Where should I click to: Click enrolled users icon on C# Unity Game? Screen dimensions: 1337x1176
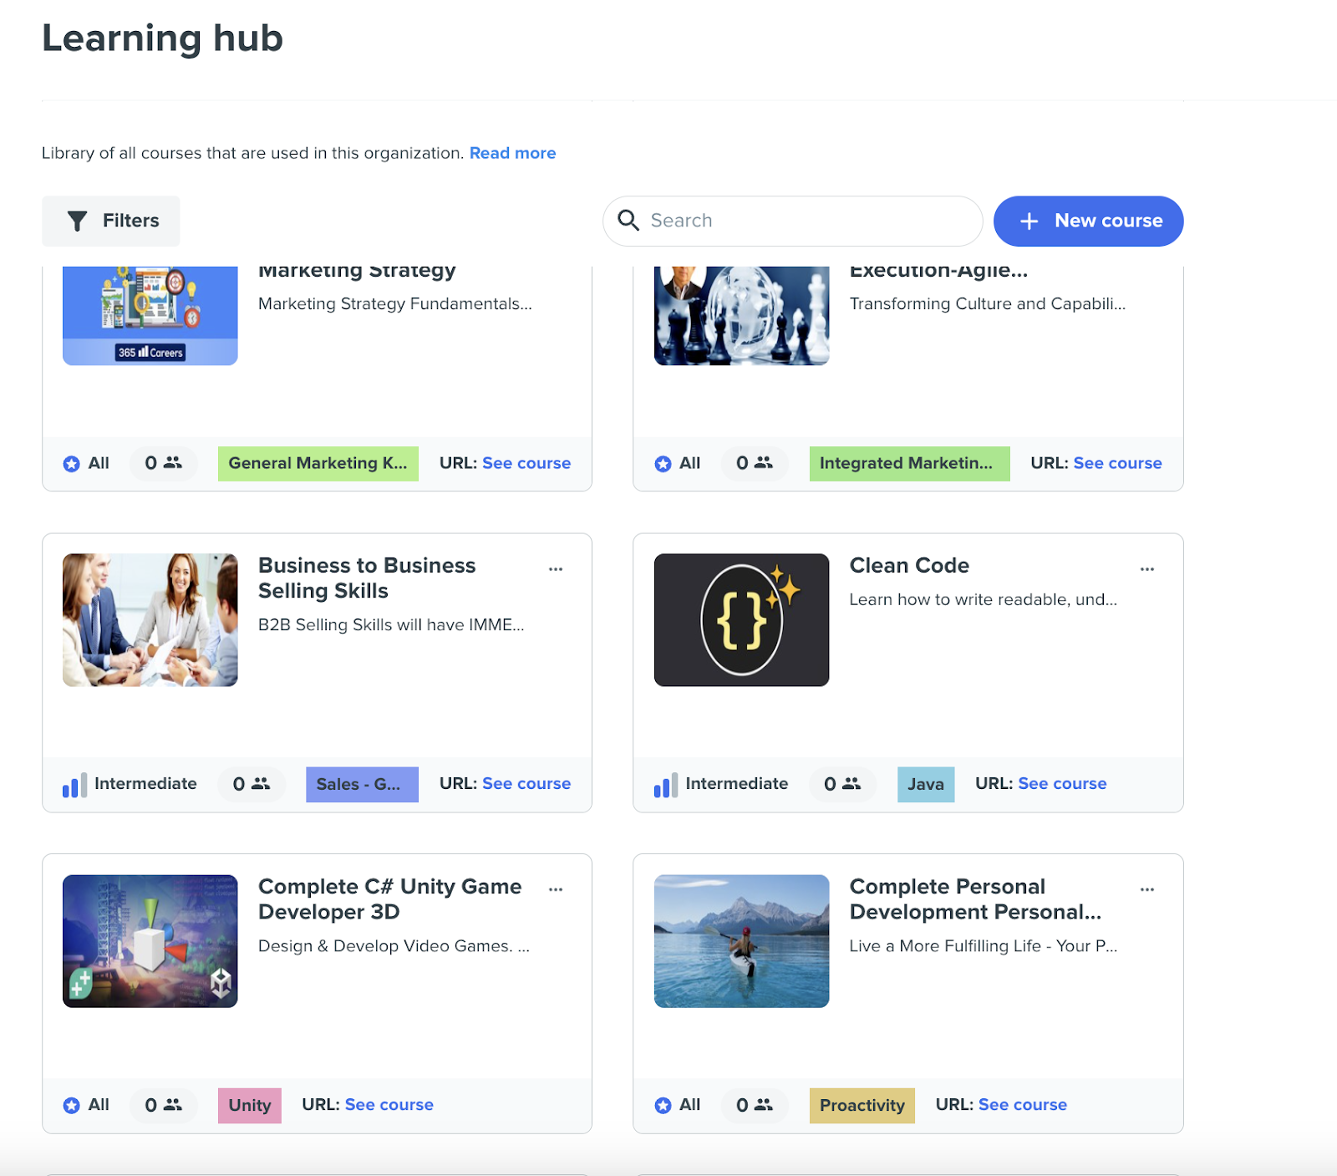(173, 1104)
